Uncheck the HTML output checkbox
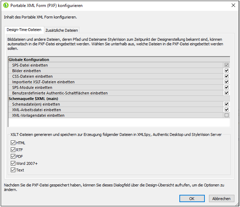The image size is (240, 207). (13, 143)
